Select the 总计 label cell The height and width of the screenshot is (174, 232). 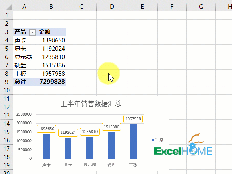[24, 82]
